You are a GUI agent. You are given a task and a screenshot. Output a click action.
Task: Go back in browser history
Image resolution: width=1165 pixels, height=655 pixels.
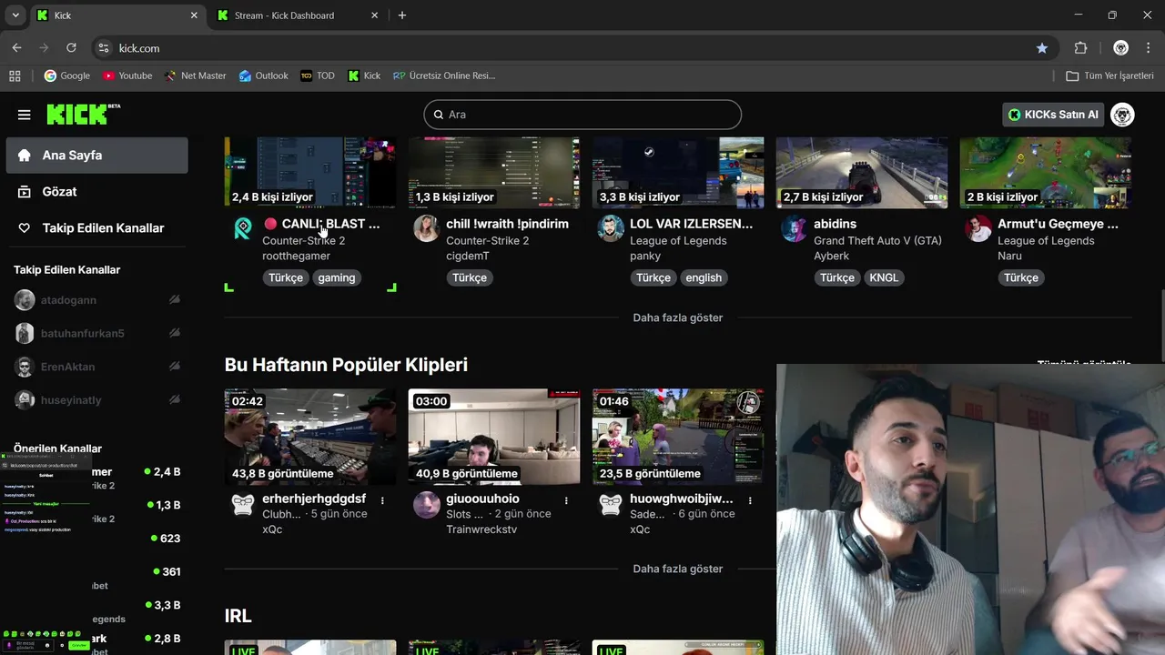pos(16,48)
